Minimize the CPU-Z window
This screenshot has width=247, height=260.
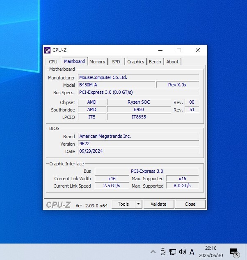(x=160, y=50)
